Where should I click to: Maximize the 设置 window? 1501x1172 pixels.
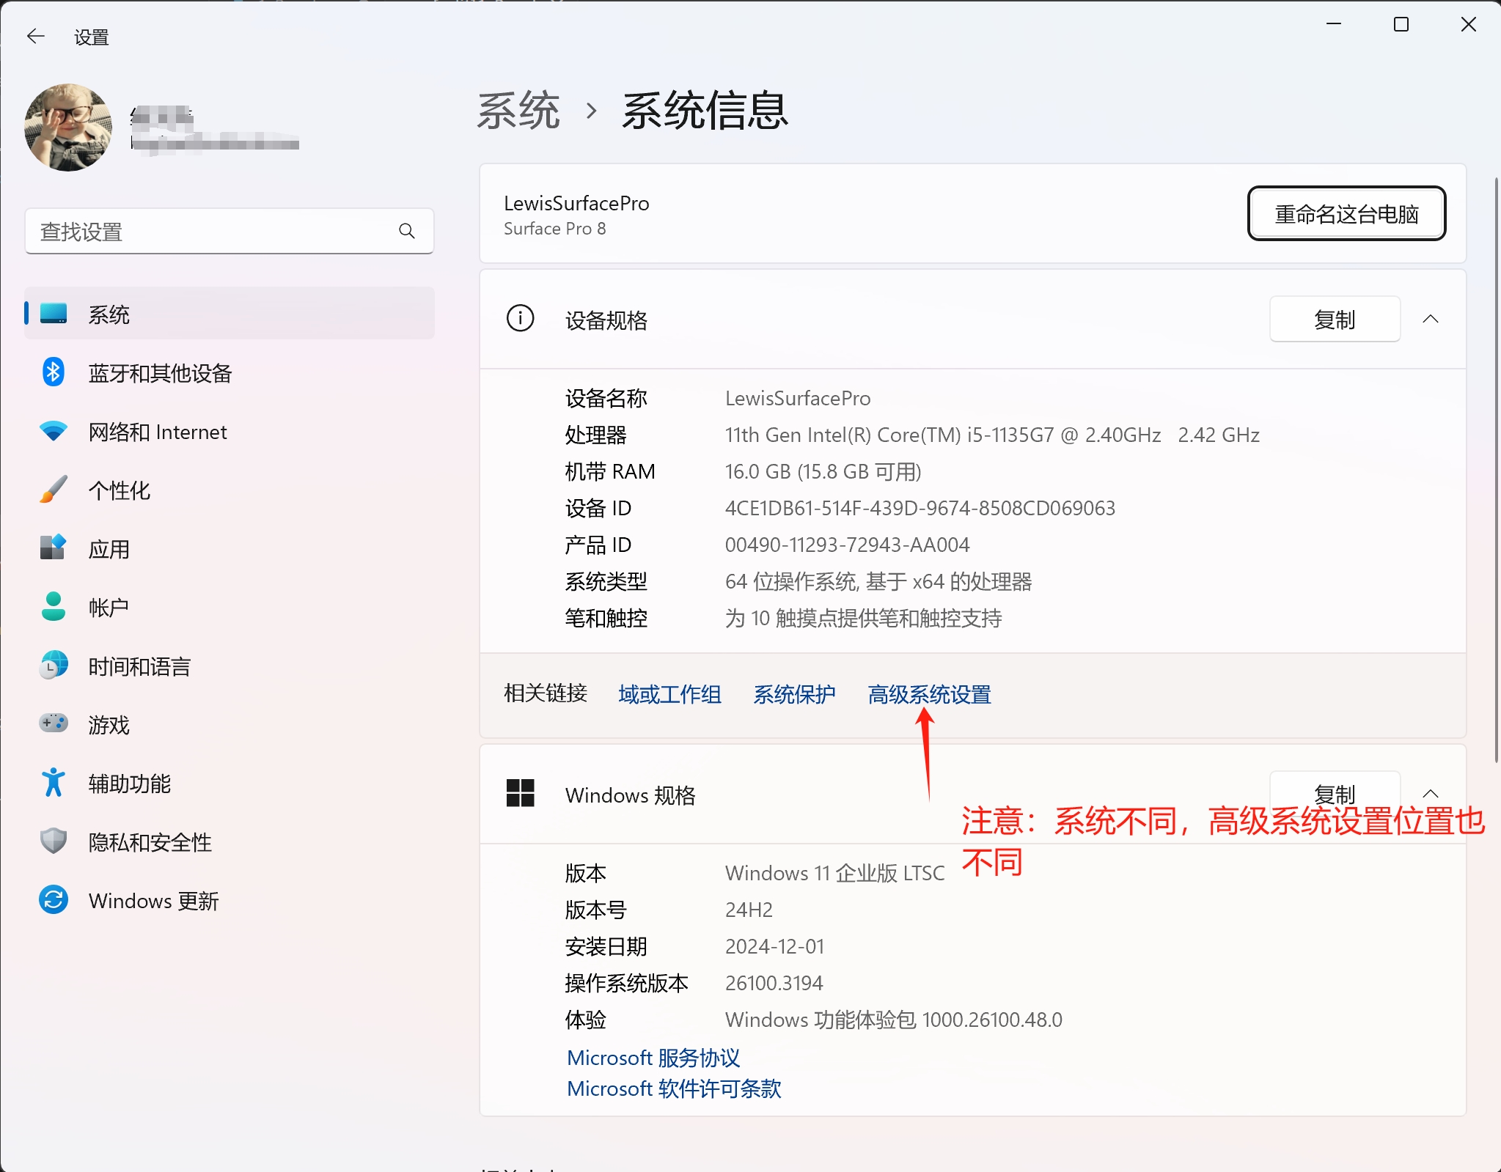coord(1401,24)
